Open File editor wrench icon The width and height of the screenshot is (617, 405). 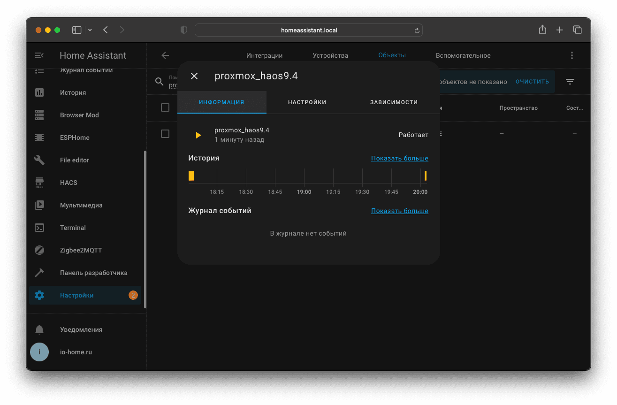[39, 160]
